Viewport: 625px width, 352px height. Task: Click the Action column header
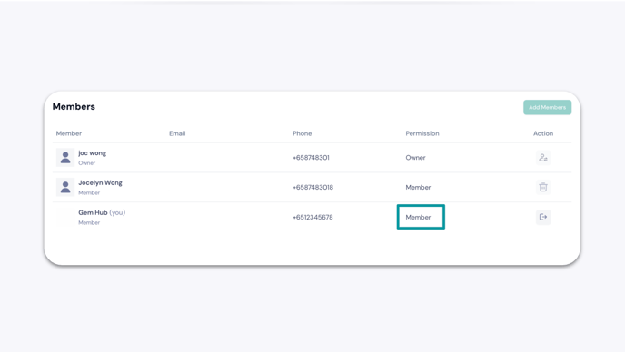[x=543, y=133]
